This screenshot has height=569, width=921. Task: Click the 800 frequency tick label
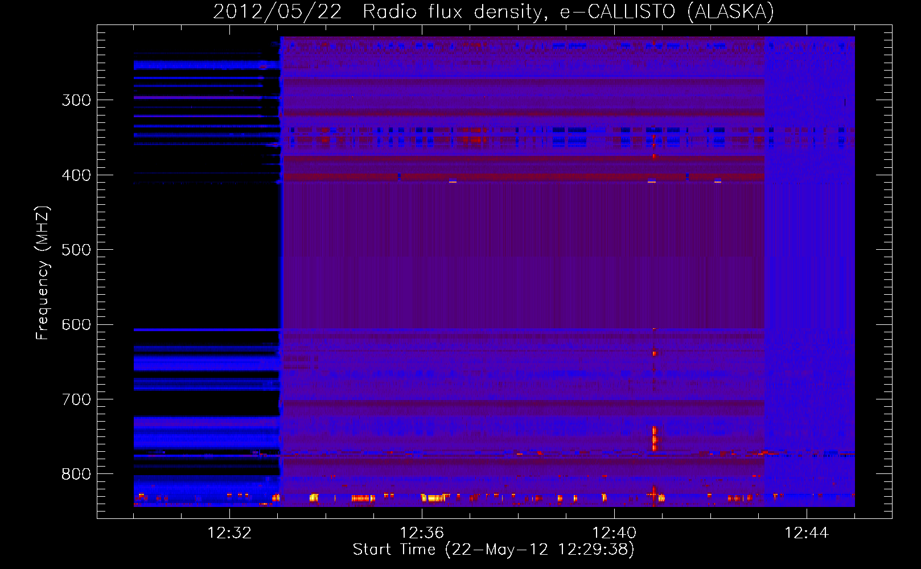coord(76,474)
